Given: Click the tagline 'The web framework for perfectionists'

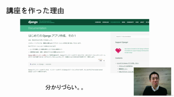Looking at the screenshot, I should pyautogui.click(x=47, y=22).
